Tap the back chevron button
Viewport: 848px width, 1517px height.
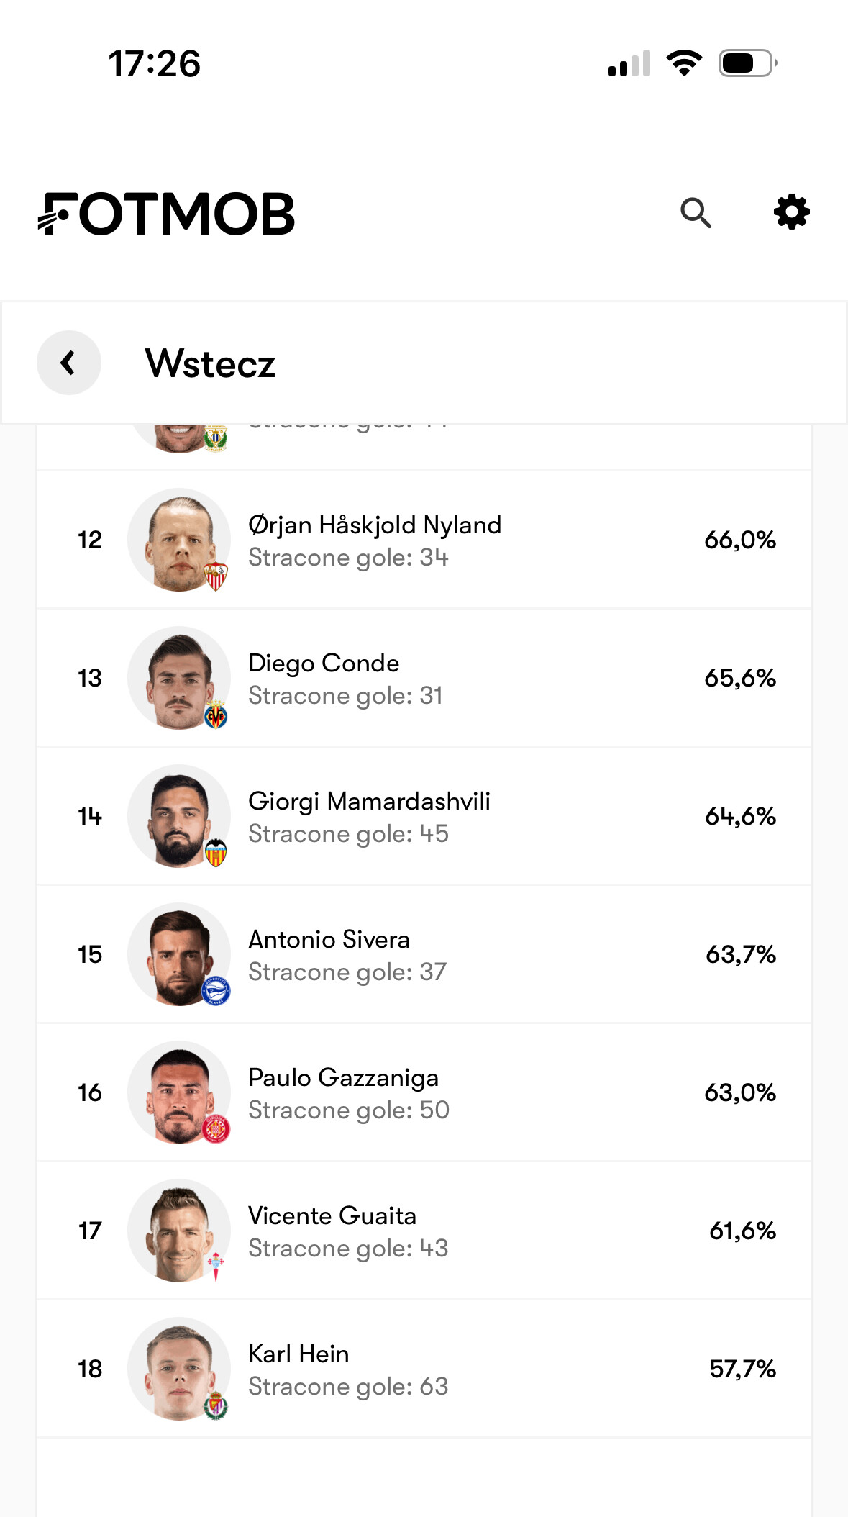pos(69,363)
